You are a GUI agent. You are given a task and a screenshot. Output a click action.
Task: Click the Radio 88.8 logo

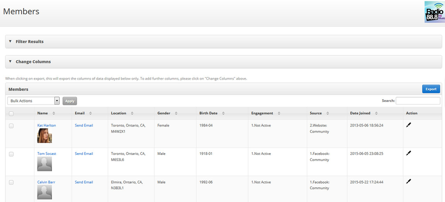tap(434, 12)
